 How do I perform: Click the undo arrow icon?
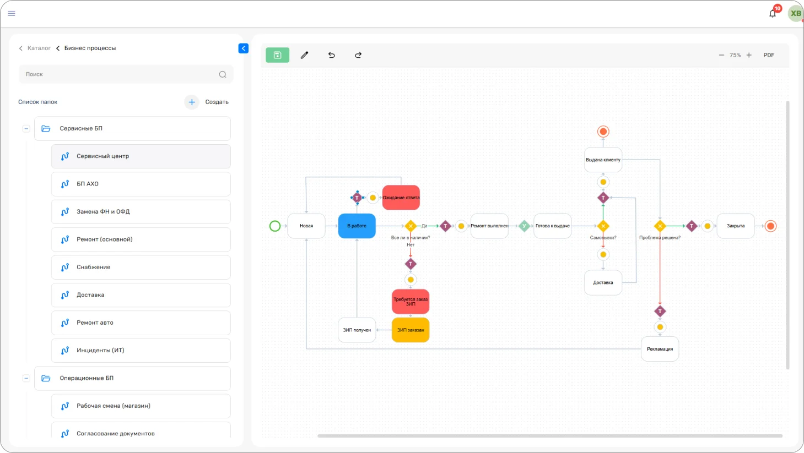tap(331, 55)
